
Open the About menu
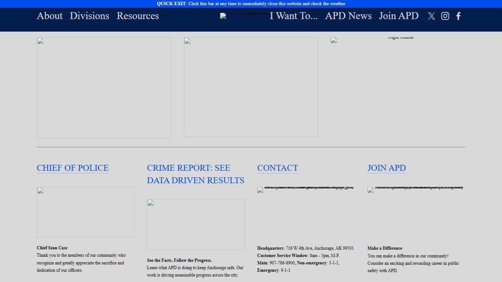click(50, 16)
